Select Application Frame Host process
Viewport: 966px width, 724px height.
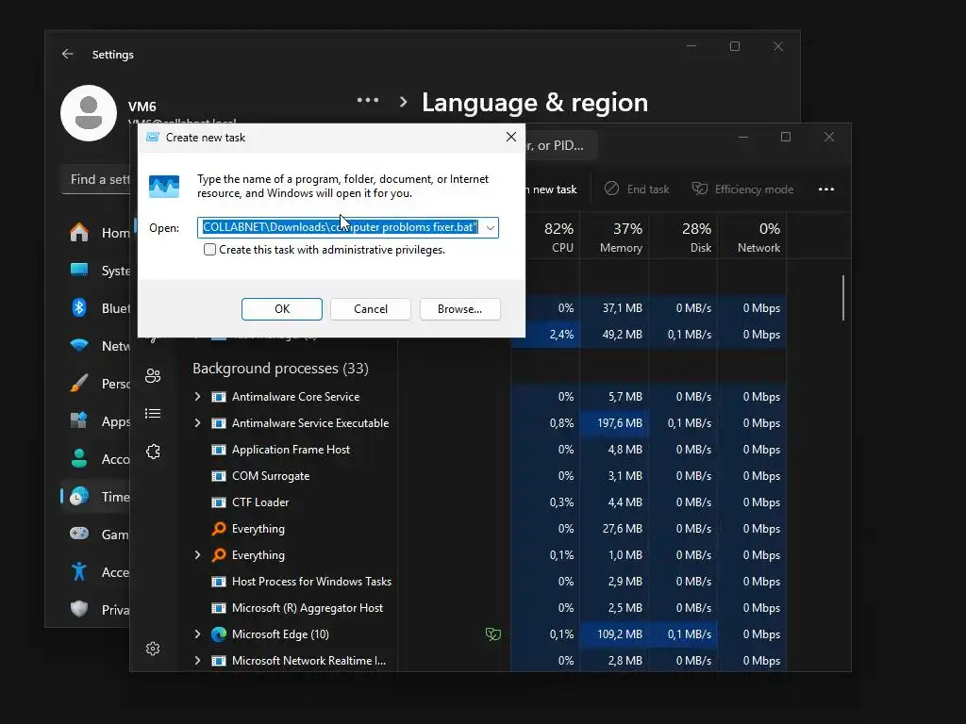(291, 450)
